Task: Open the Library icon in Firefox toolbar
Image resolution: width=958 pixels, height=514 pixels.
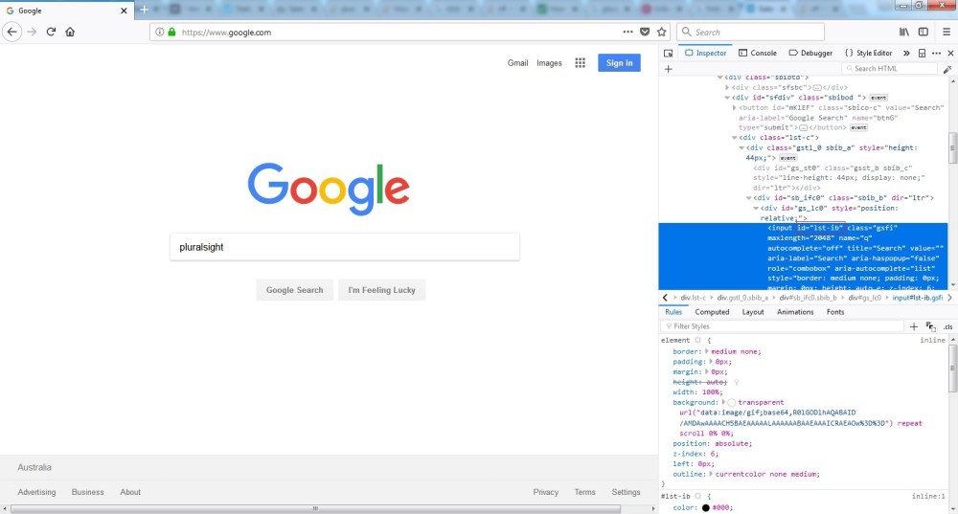Action: click(903, 32)
